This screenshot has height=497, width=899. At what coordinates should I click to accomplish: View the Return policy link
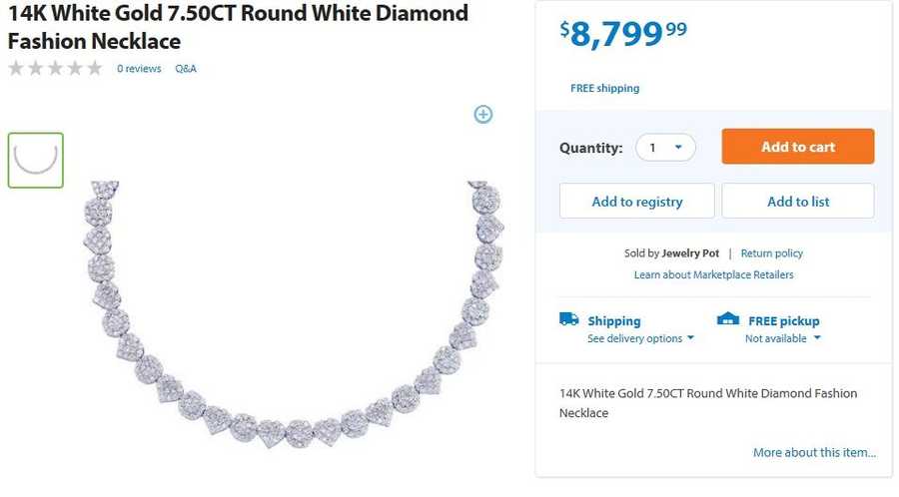772,253
